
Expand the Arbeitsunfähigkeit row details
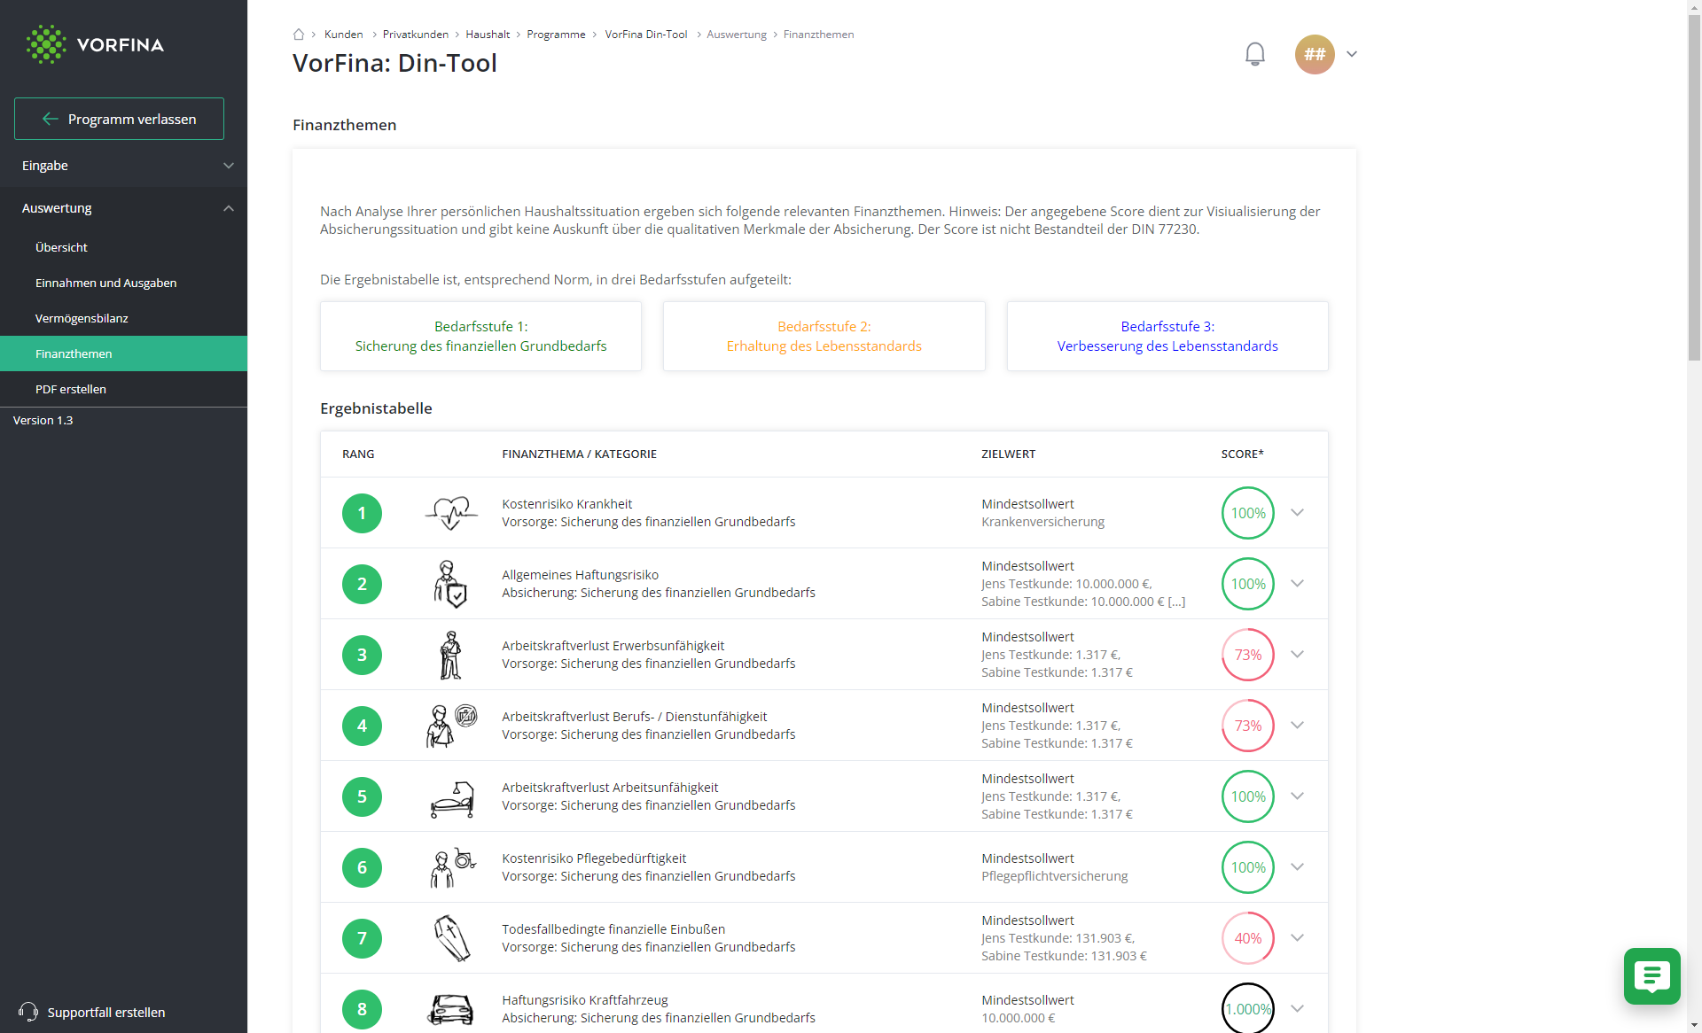click(1297, 796)
